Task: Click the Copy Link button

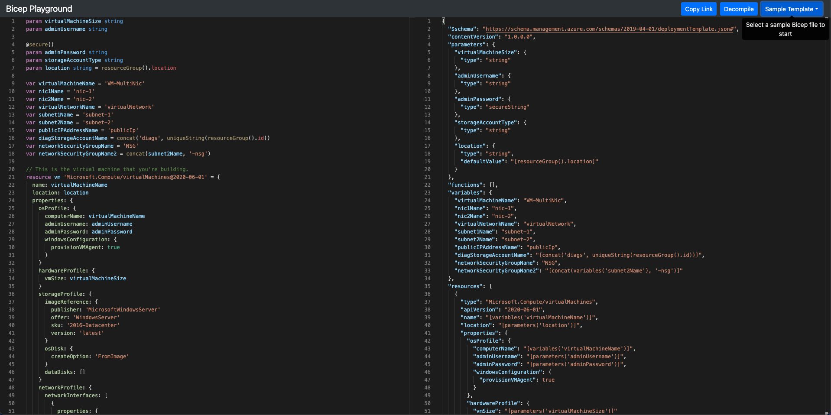Action: tap(698, 9)
